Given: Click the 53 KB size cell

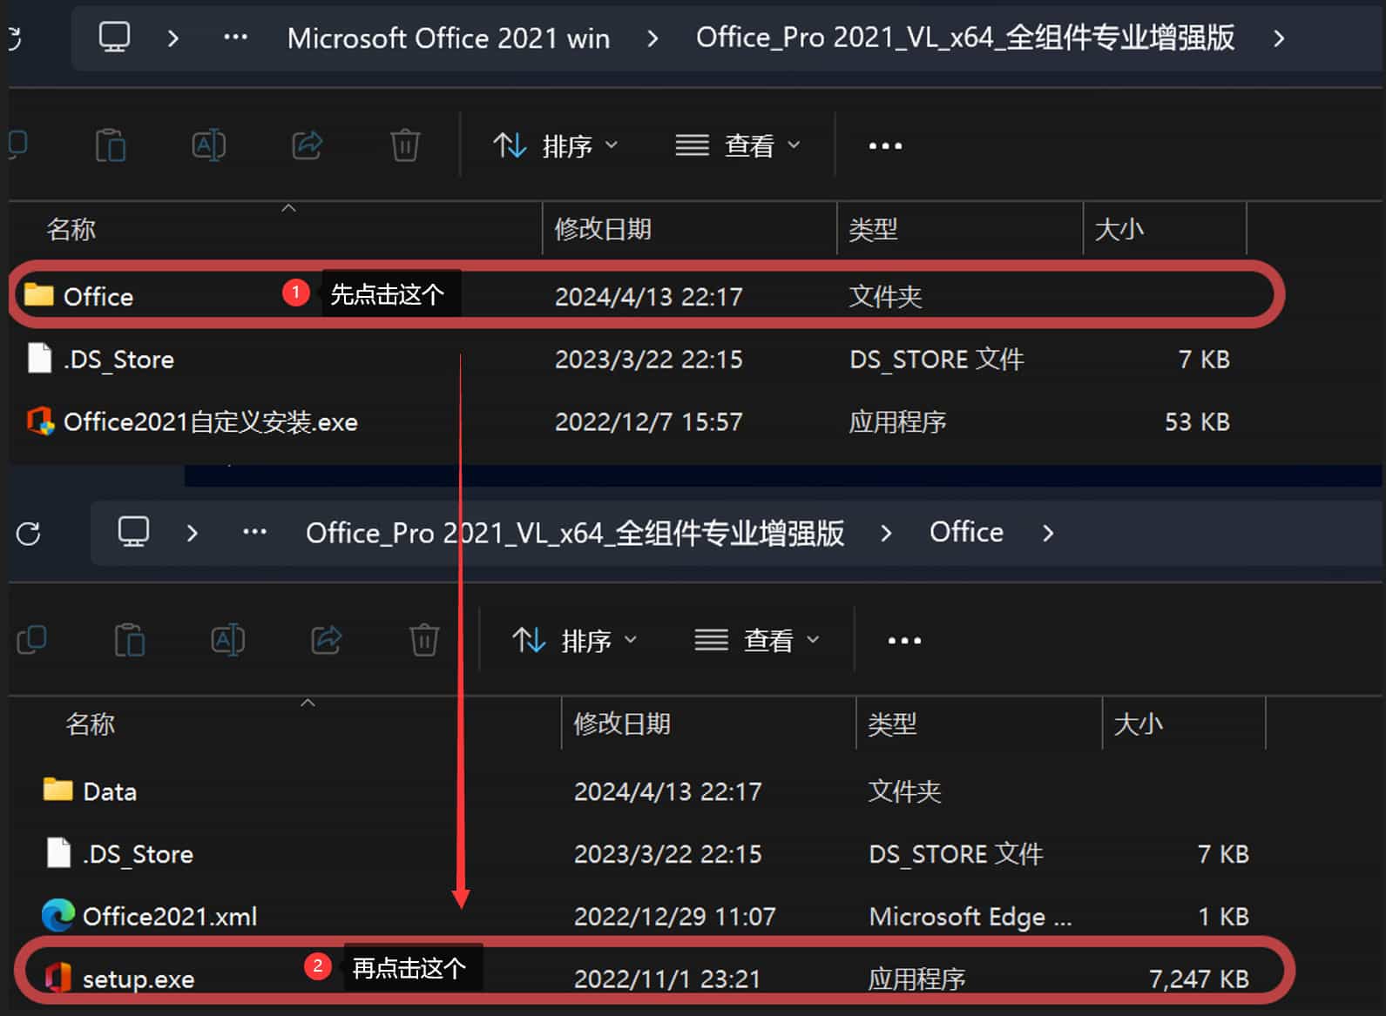Looking at the screenshot, I should pyautogui.click(x=1197, y=422).
